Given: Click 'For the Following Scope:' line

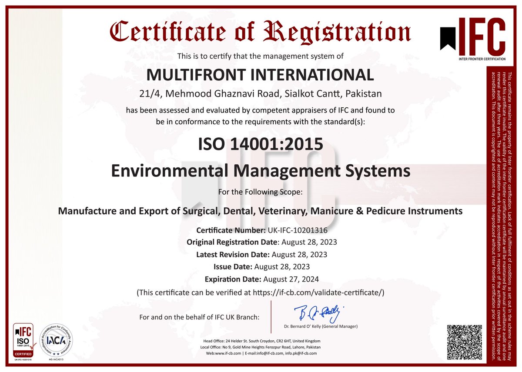Looking at the screenshot, I should (x=260, y=192).
